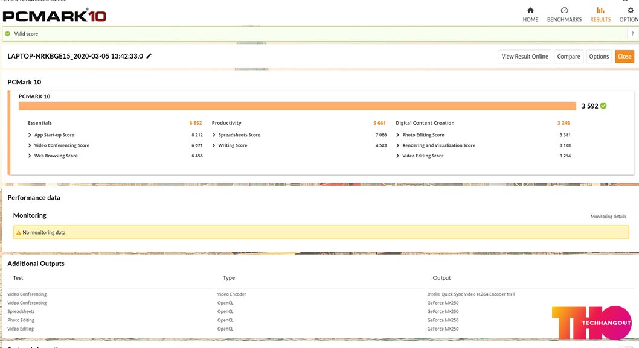This screenshot has height=348, width=639.
Task: Click Photo Editing value 3 381
Action: 565,134
